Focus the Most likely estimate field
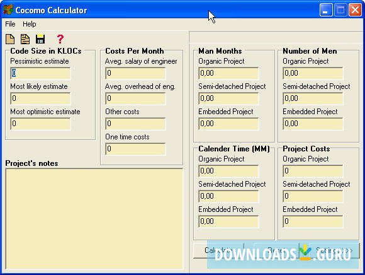 coord(40,98)
